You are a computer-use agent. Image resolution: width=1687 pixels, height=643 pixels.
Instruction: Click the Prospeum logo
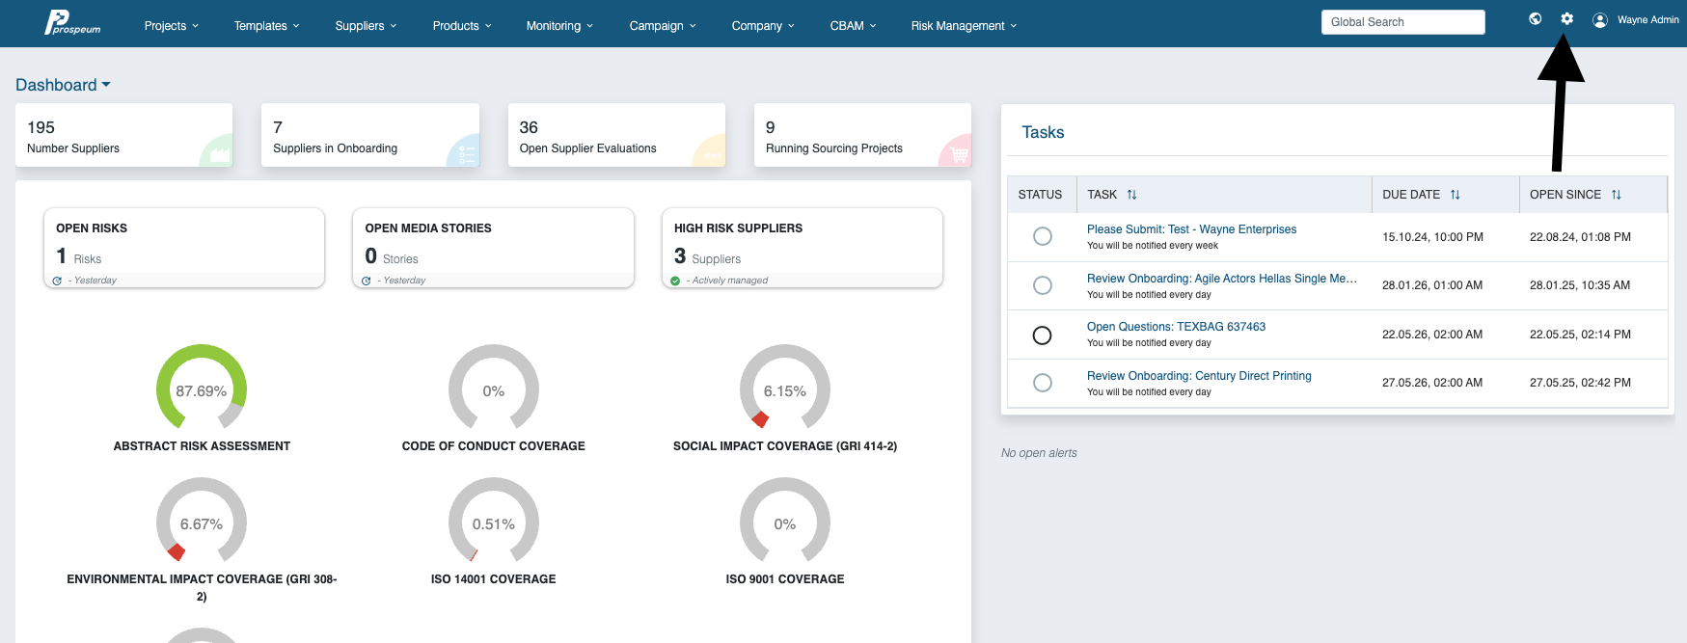pyautogui.click(x=72, y=22)
